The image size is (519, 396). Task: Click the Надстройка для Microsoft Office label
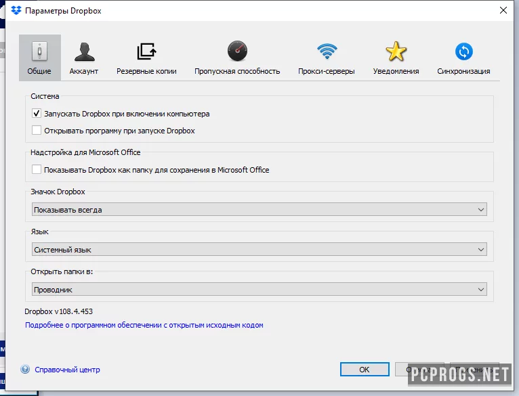[x=85, y=152]
